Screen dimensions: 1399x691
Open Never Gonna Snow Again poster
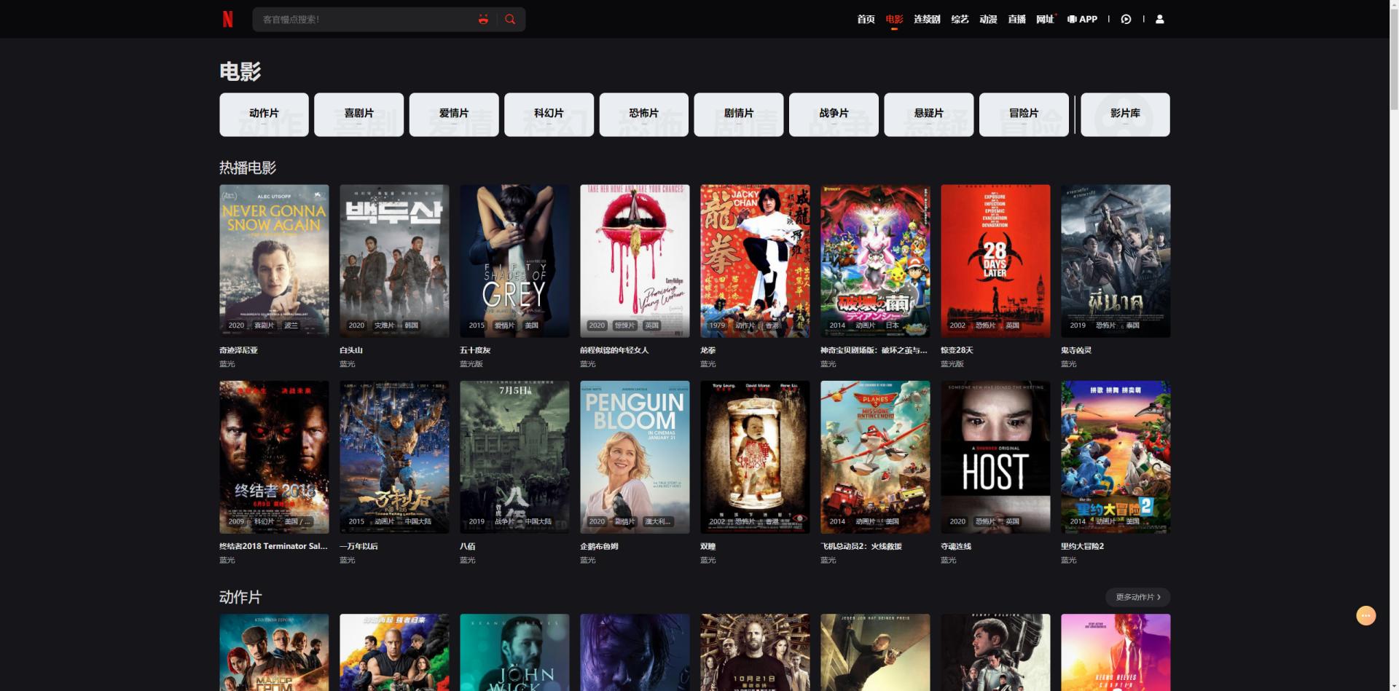[x=274, y=261]
